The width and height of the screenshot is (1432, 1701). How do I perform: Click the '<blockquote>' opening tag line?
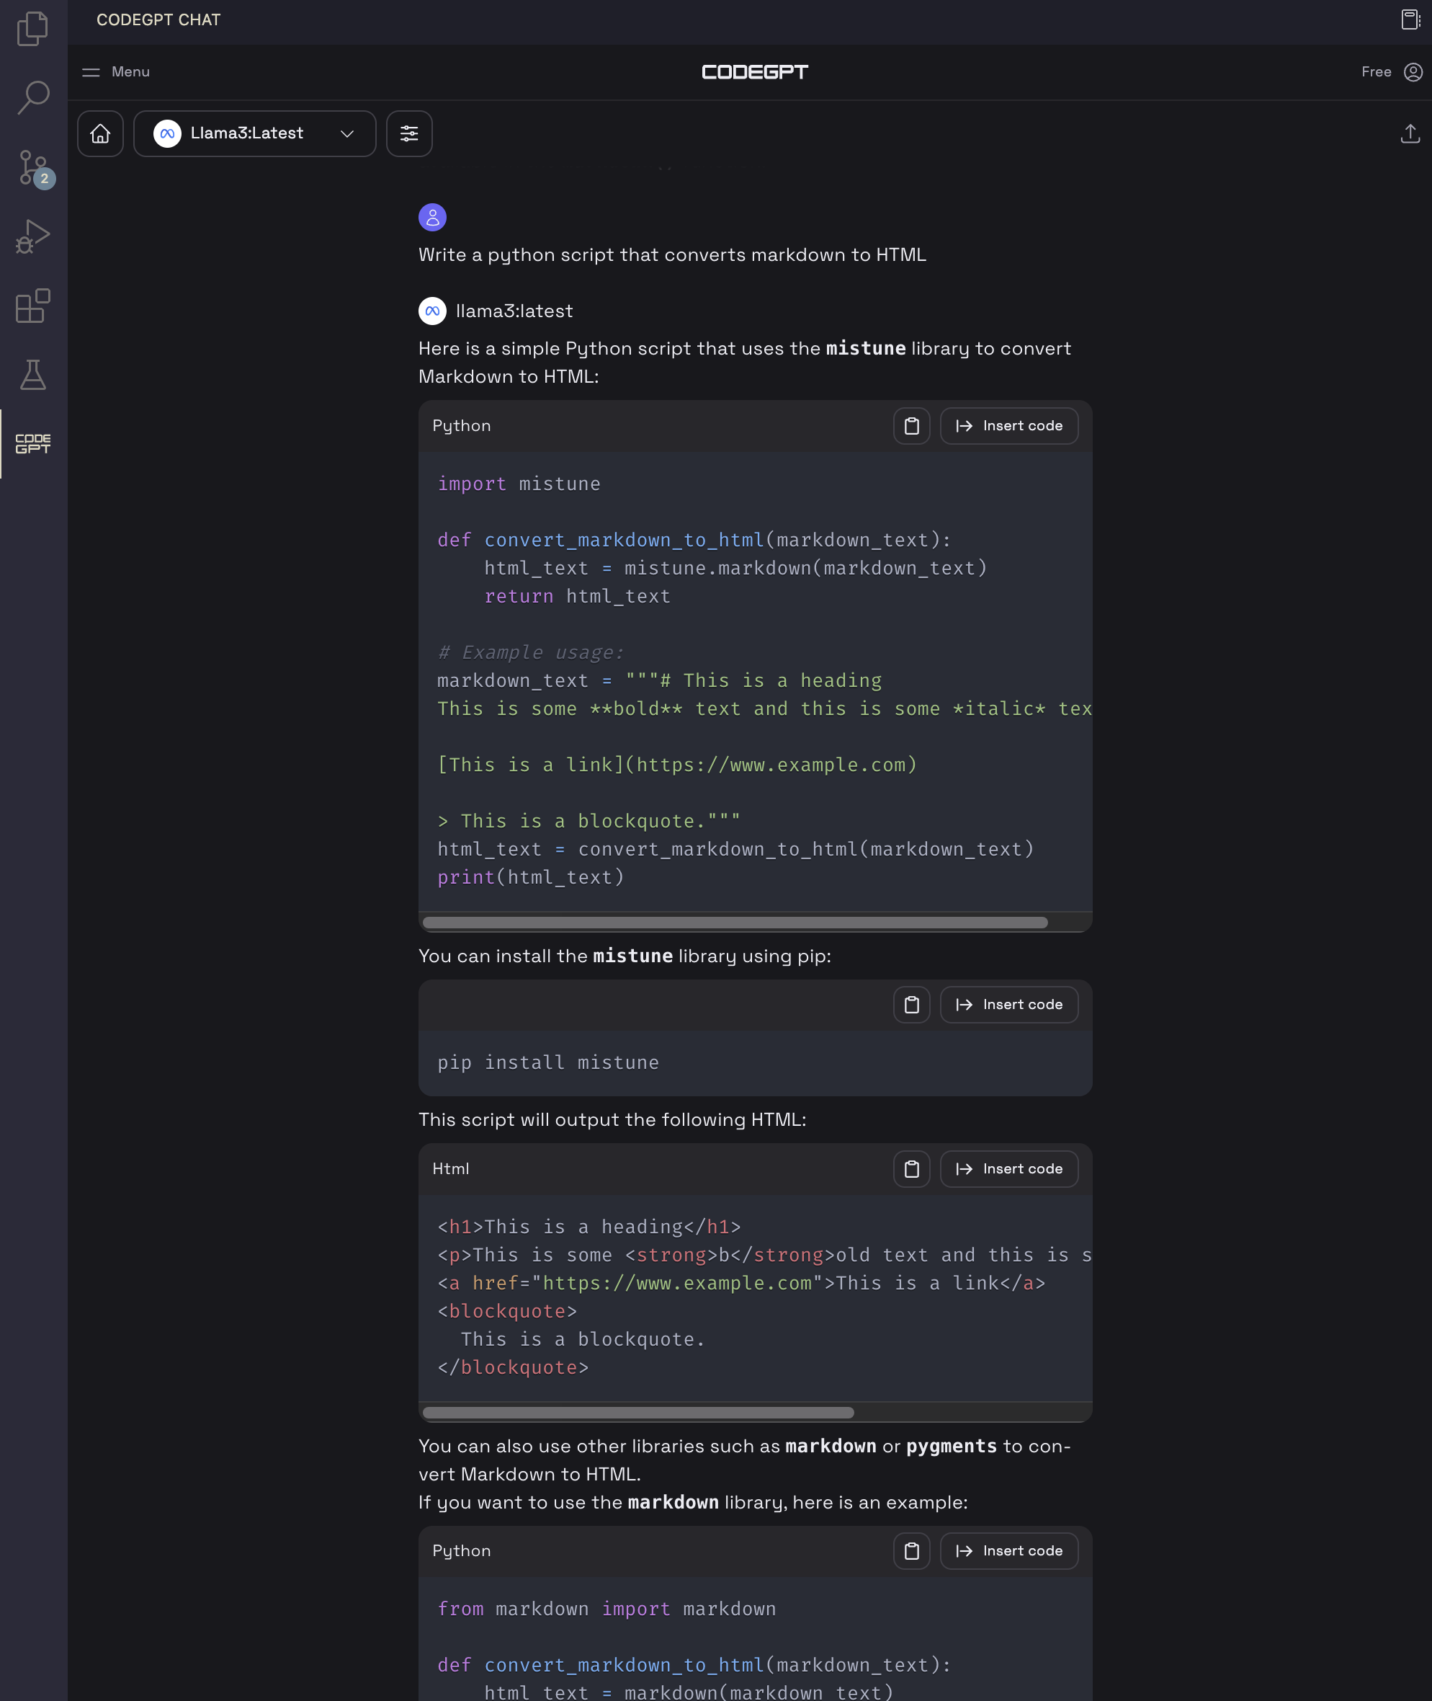[507, 1311]
